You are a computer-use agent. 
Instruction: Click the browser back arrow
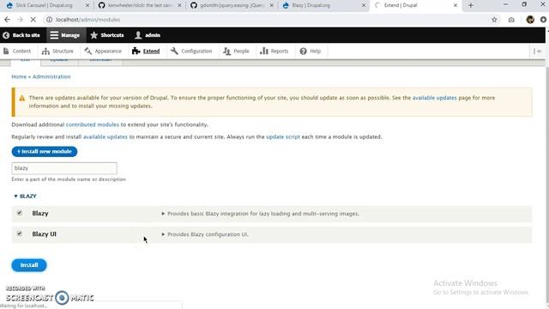click(x=8, y=20)
